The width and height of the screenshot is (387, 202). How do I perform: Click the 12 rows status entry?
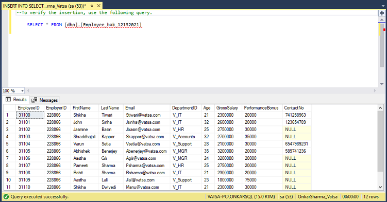tap(371, 196)
